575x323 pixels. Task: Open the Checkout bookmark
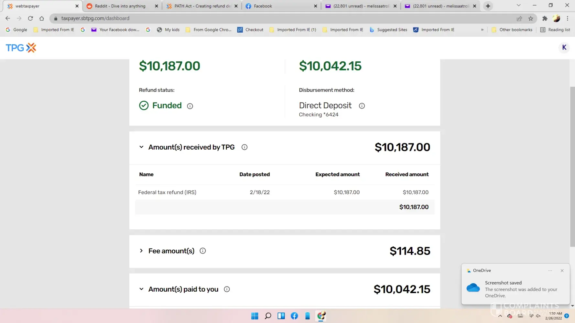pyautogui.click(x=250, y=30)
